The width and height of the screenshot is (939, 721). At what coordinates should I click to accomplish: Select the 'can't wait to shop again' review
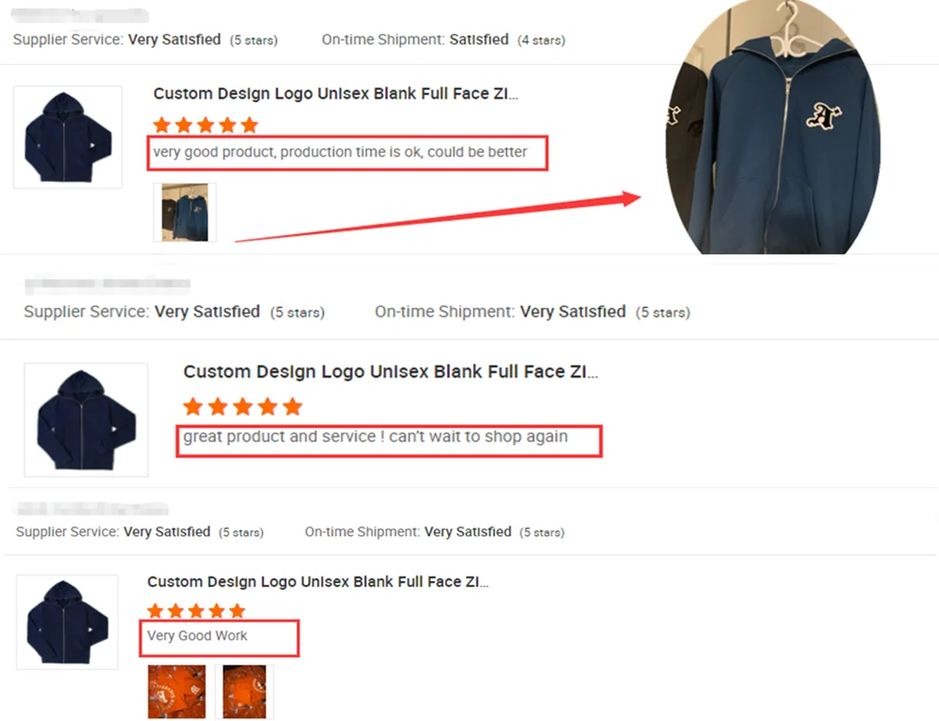click(x=376, y=437)
